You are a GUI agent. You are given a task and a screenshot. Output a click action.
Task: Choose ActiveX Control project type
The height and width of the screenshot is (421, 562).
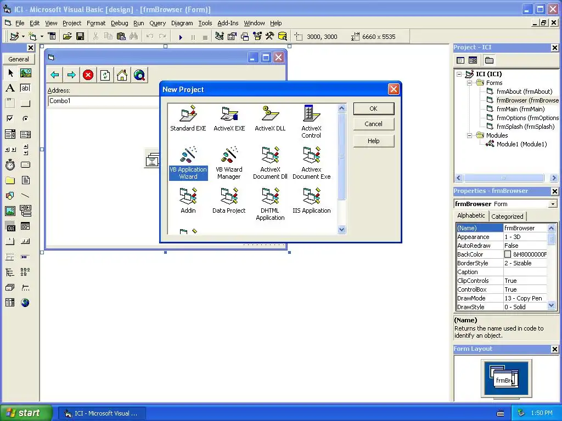(311, 122)
